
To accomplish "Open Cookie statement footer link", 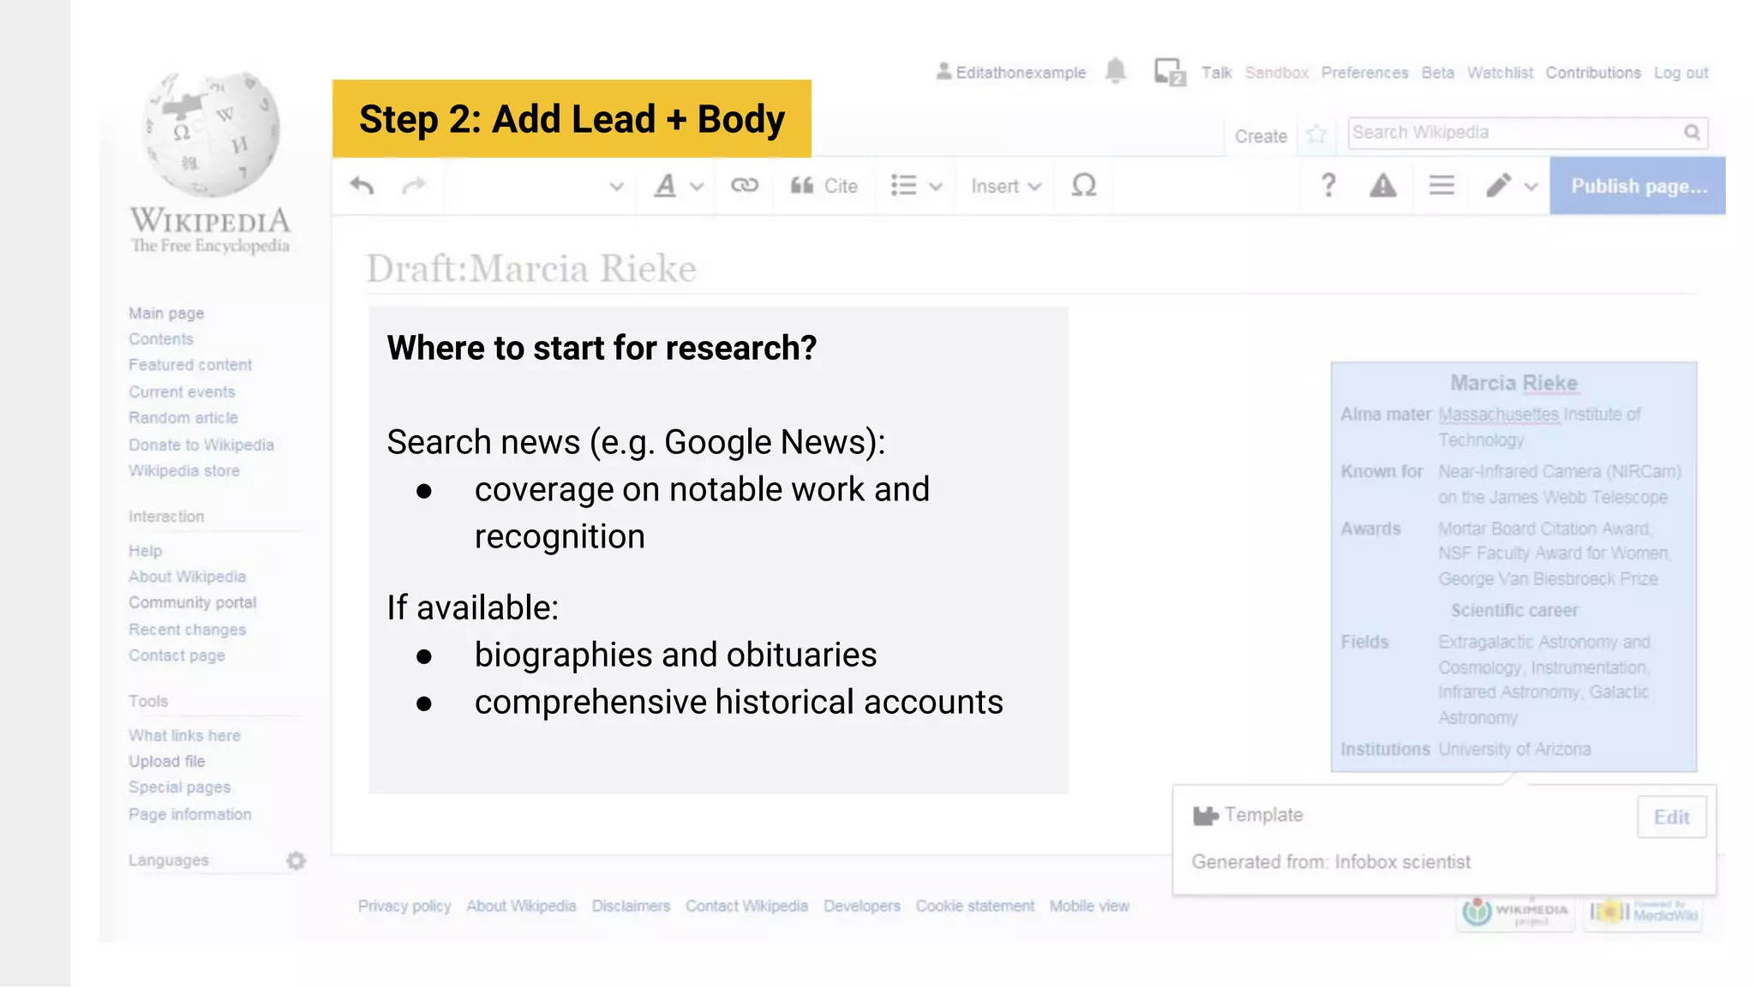I will (975, 906).
